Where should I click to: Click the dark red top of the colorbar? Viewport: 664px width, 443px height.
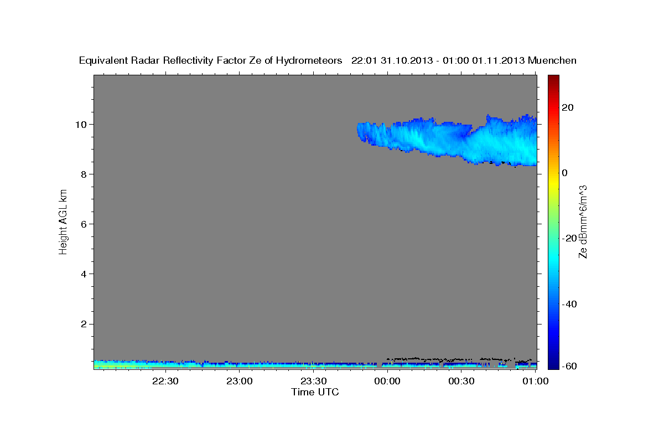point(553,79)
